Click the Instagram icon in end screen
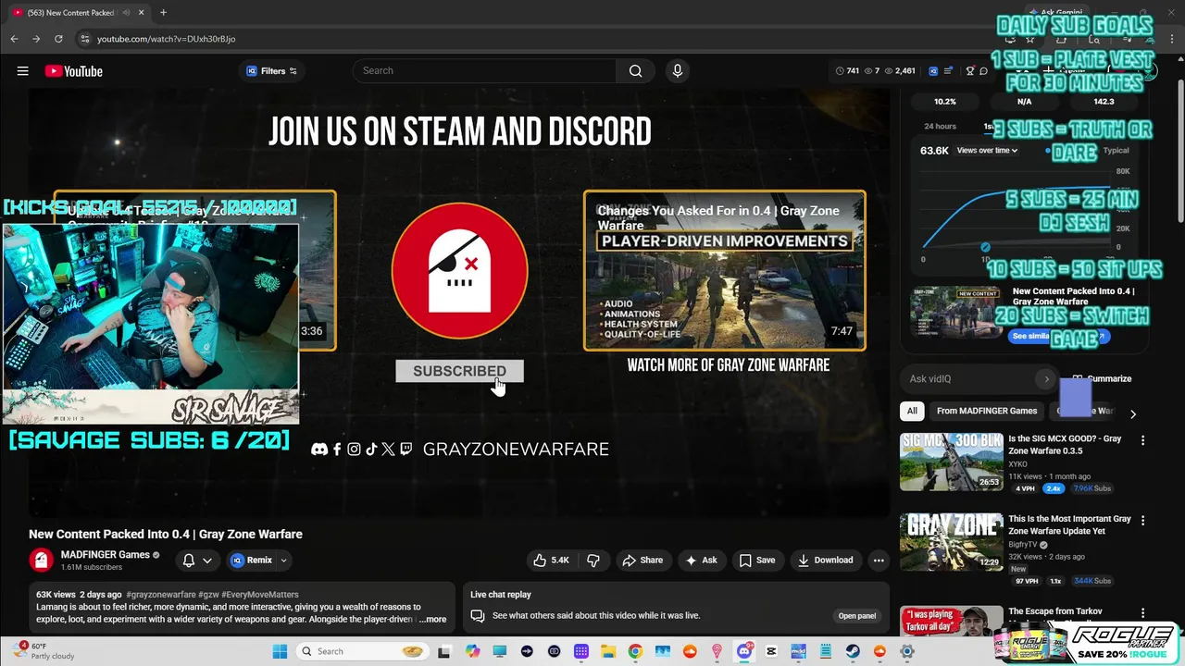Viewport: 1185px width, 666px height. 354,449
